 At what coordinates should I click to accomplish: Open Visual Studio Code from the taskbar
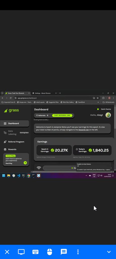(x=19, y=176)
